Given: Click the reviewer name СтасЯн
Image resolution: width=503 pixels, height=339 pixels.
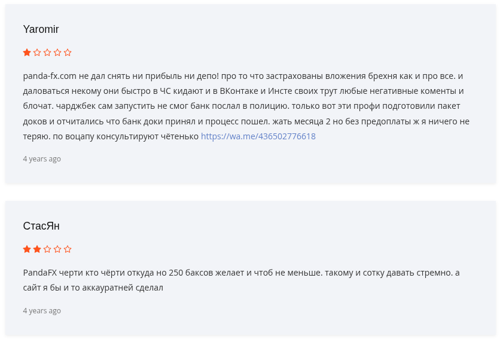Looking at the screenshot, I should coord(41,226).
